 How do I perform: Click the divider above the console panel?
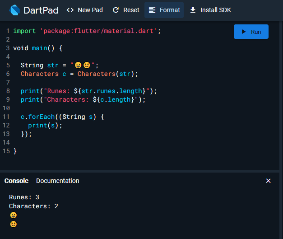141,170
